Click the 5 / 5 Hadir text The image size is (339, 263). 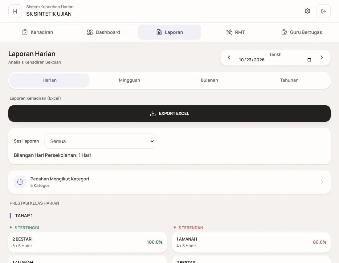22,246
